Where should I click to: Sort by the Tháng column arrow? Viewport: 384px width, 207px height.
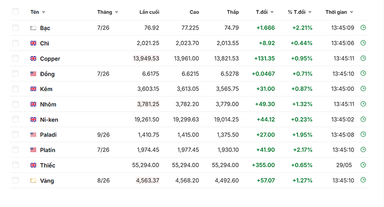click(116, 12)
